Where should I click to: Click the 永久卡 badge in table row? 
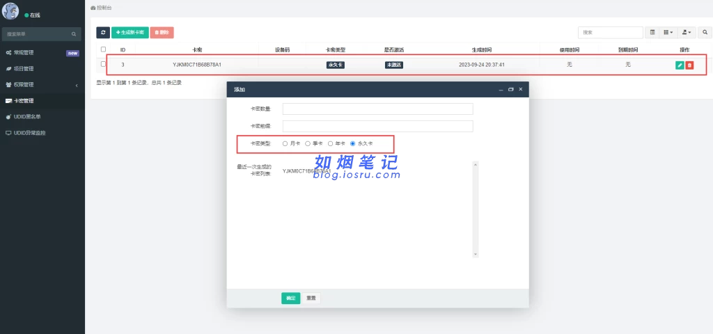click(x=335, y=65)
